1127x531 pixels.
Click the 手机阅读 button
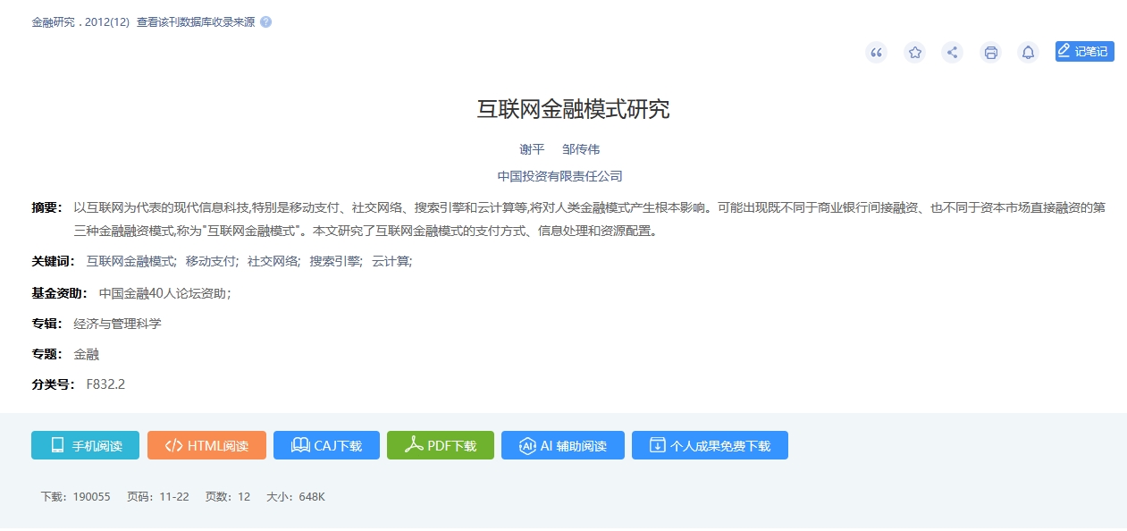coord(86,445)
